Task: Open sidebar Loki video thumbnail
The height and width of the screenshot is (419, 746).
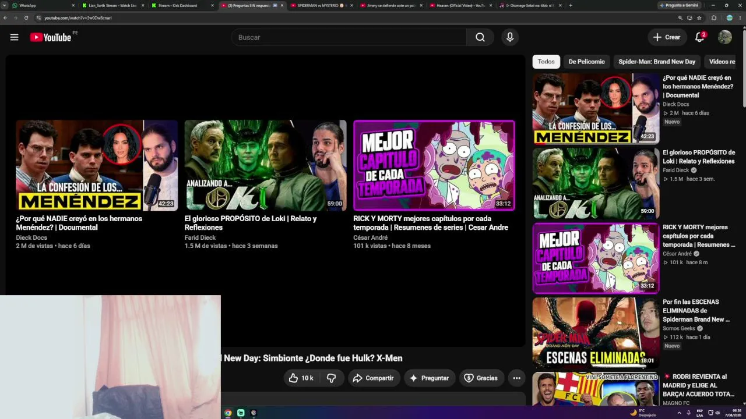Action: [x=596, y=183]
